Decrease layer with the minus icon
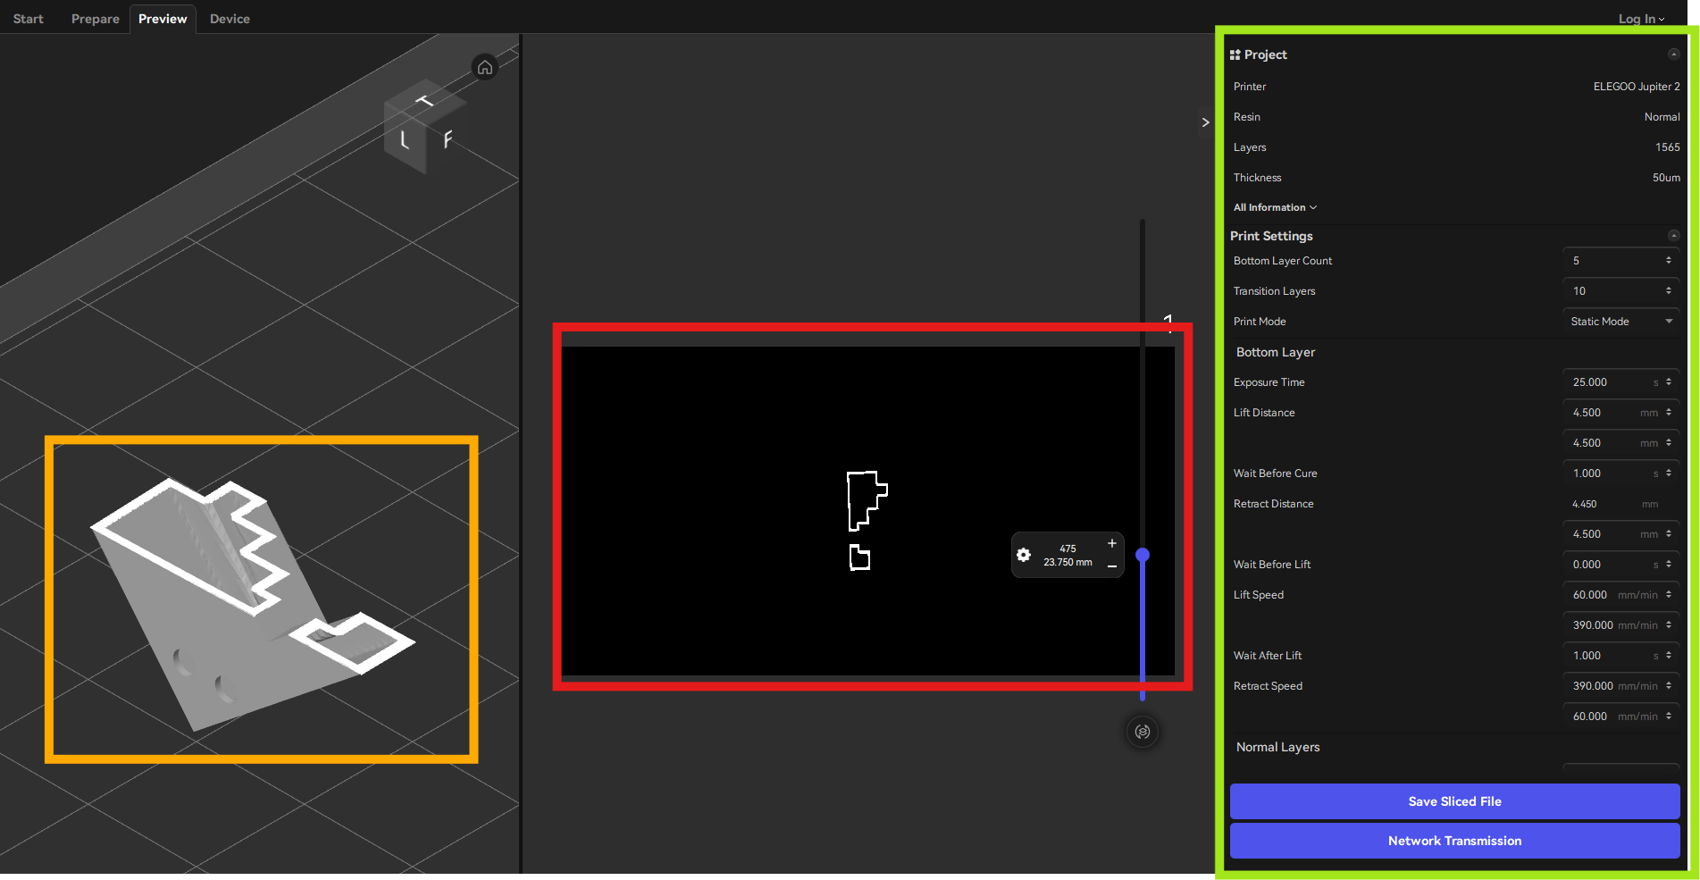Viewport: 1700px width, 880px height. point(1112,566)
